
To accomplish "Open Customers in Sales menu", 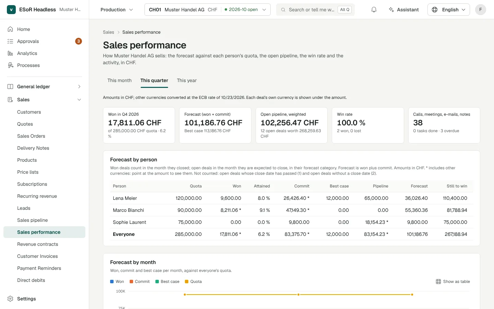I will coord(44,112).
